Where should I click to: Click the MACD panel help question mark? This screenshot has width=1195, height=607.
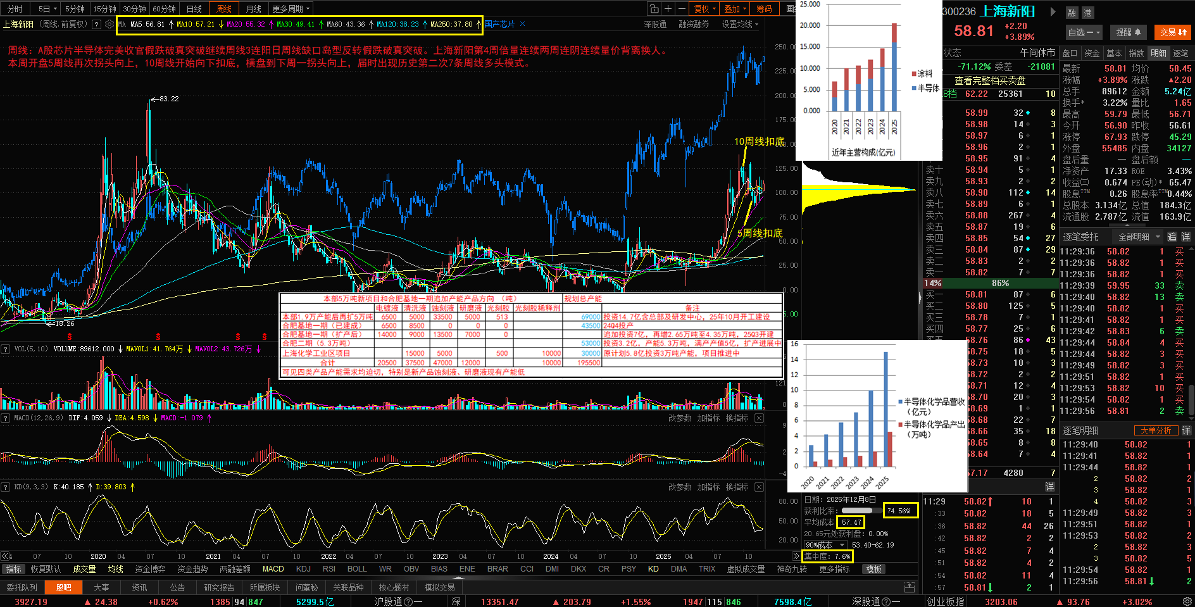[x=6, y=418]
